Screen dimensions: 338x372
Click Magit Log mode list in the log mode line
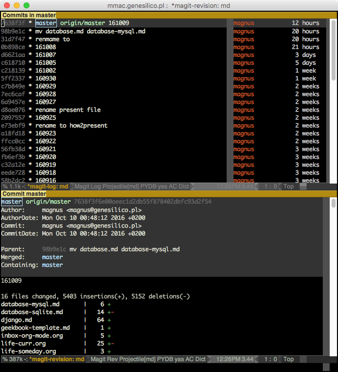click(131, 186)
